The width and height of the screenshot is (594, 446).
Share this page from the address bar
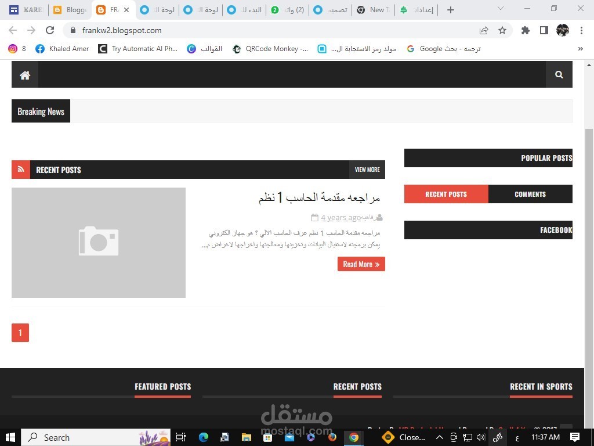[484, 30]
